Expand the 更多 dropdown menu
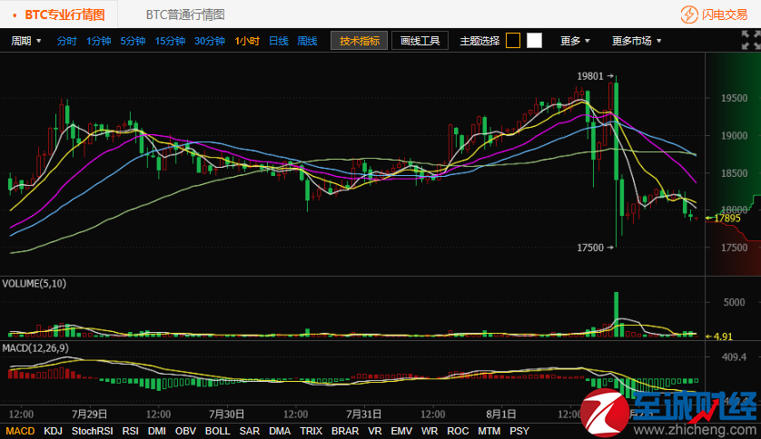761x439 pixels. [x=576, y=41]
